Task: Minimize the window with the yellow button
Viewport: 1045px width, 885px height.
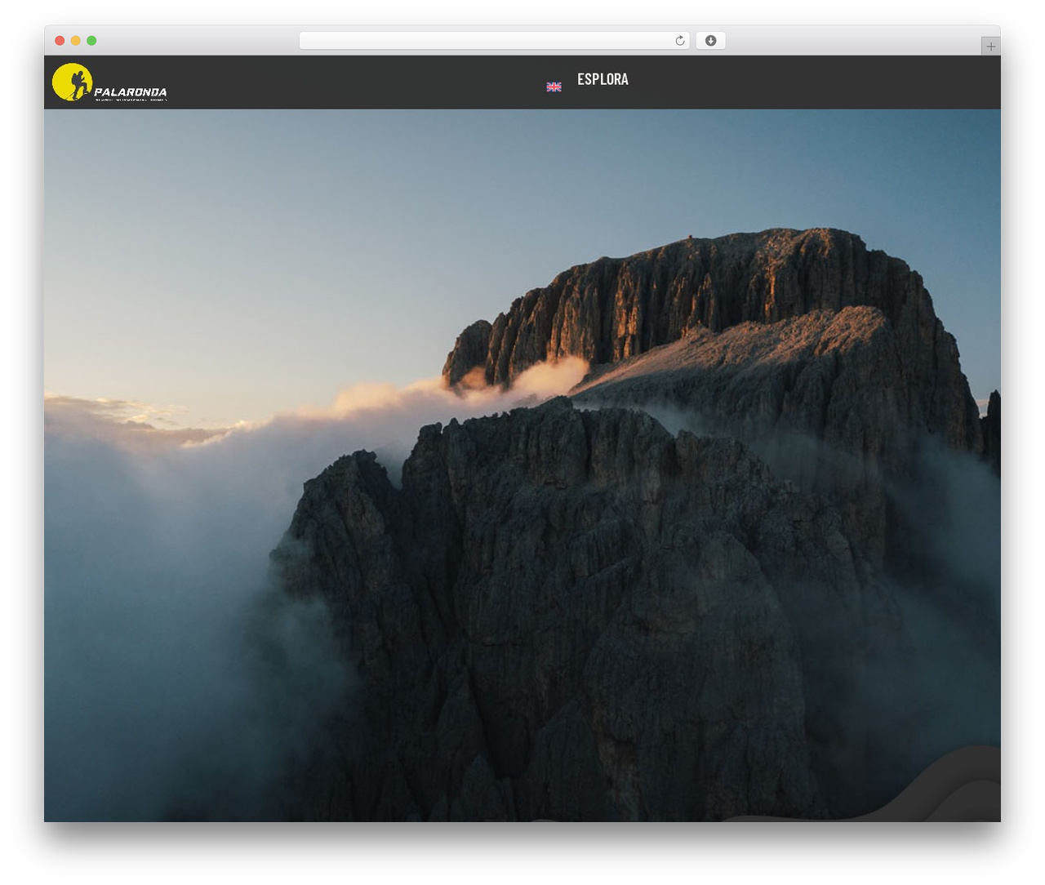Action: point(76,41)
